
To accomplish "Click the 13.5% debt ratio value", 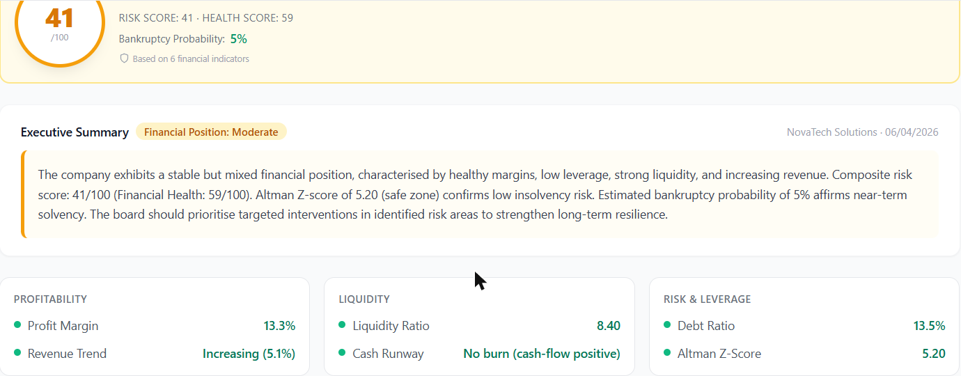I will pyautogui.click(x=929, y=326).
